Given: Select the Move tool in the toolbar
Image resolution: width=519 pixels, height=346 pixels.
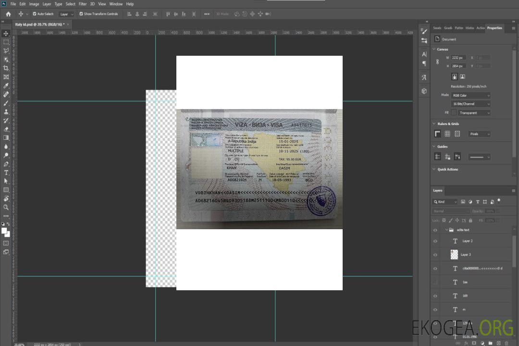Looking at the screenshot, I should [6, 34].
